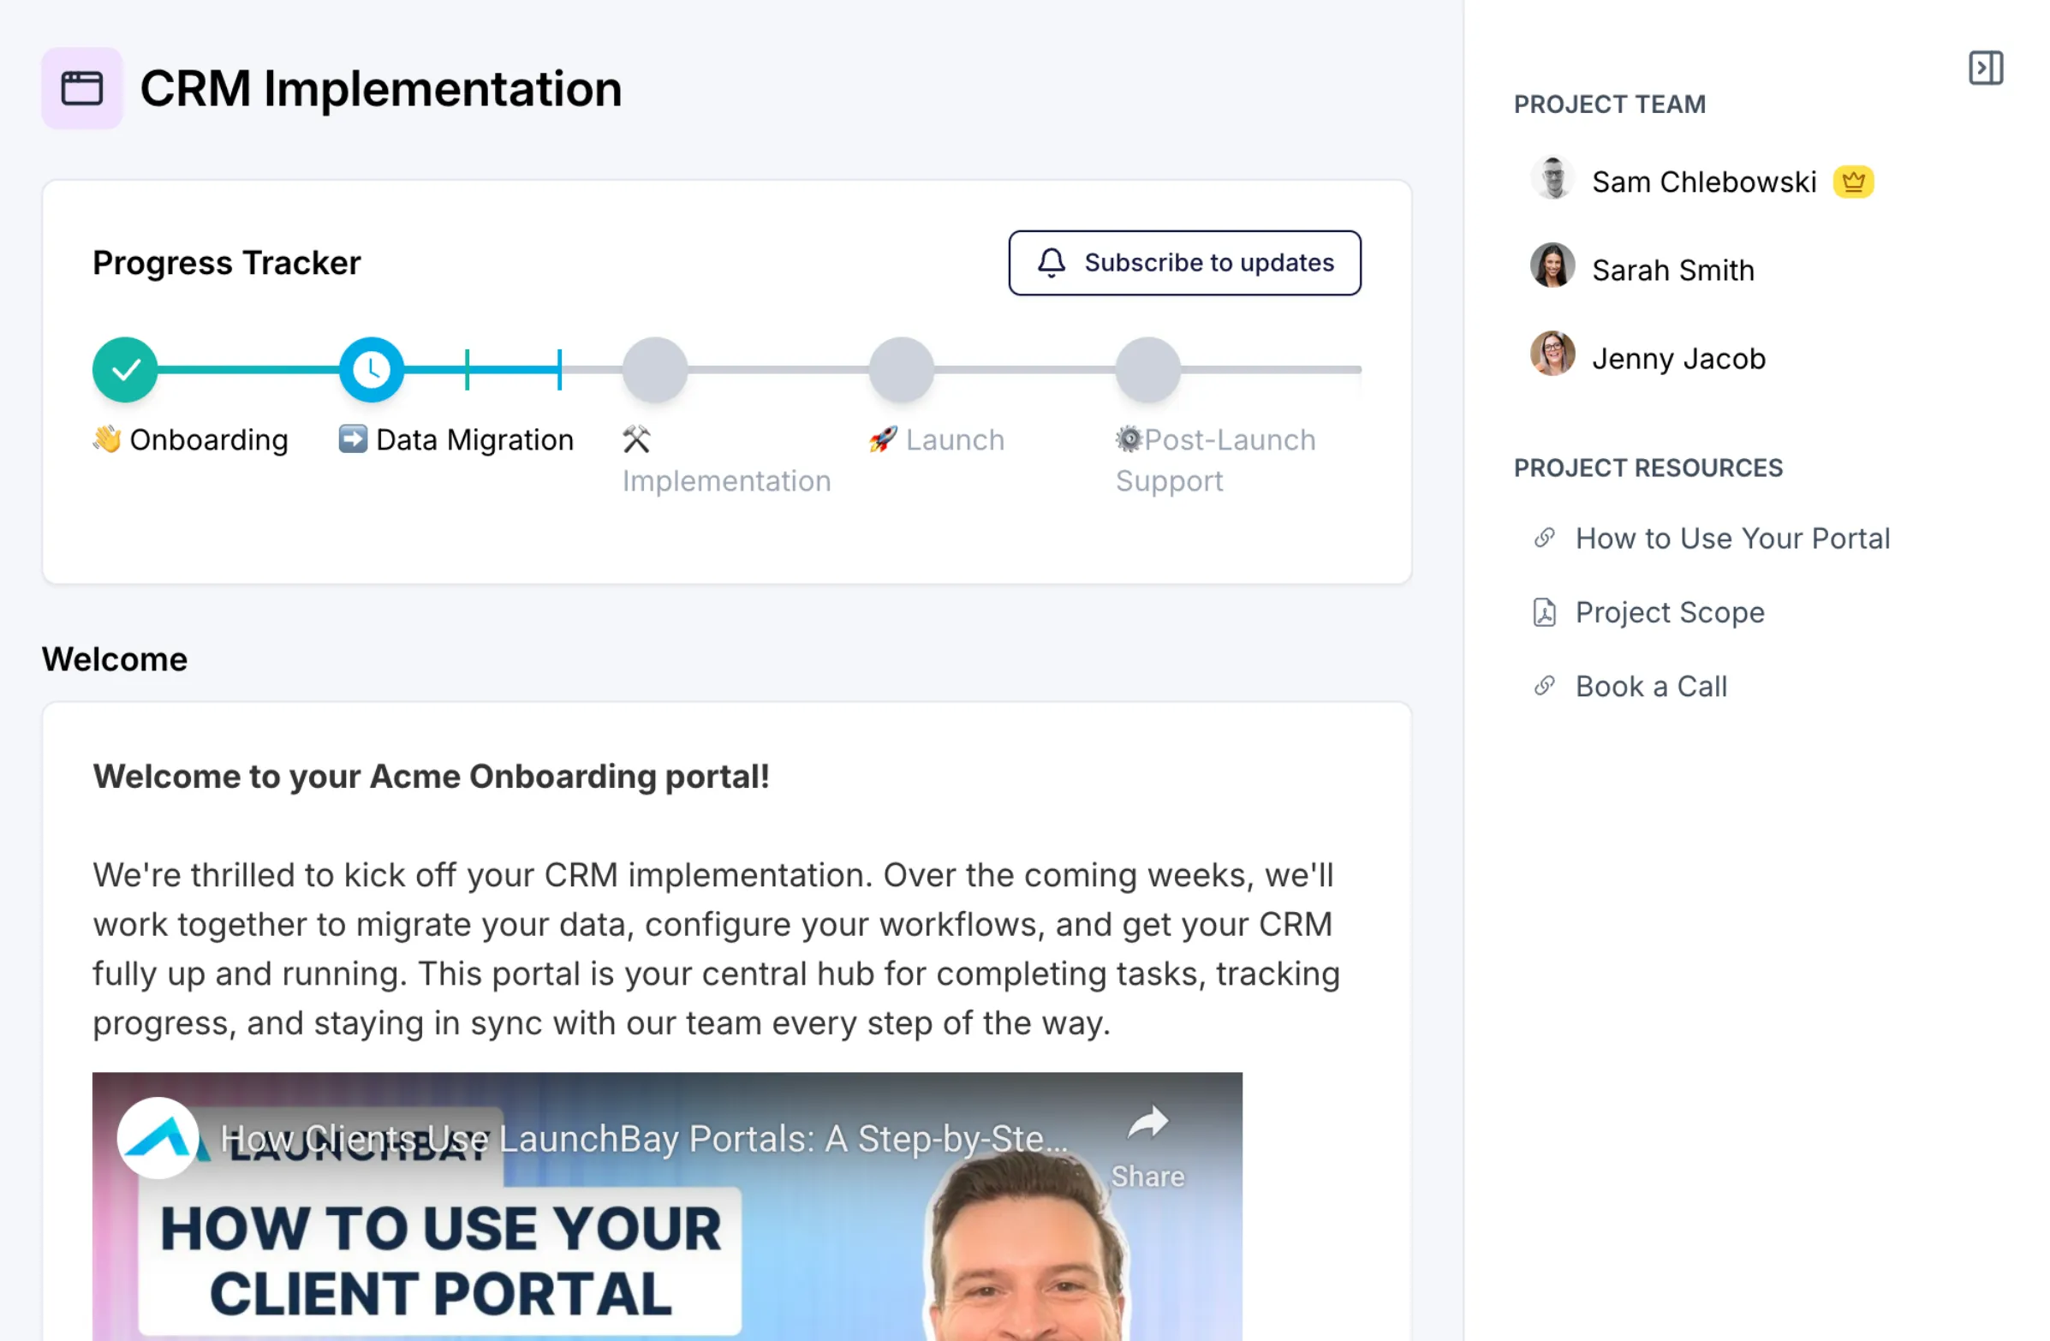Open the How to Use Your Portal link
This screenshot has width=2050, height=1341.
click(1731, 539)
